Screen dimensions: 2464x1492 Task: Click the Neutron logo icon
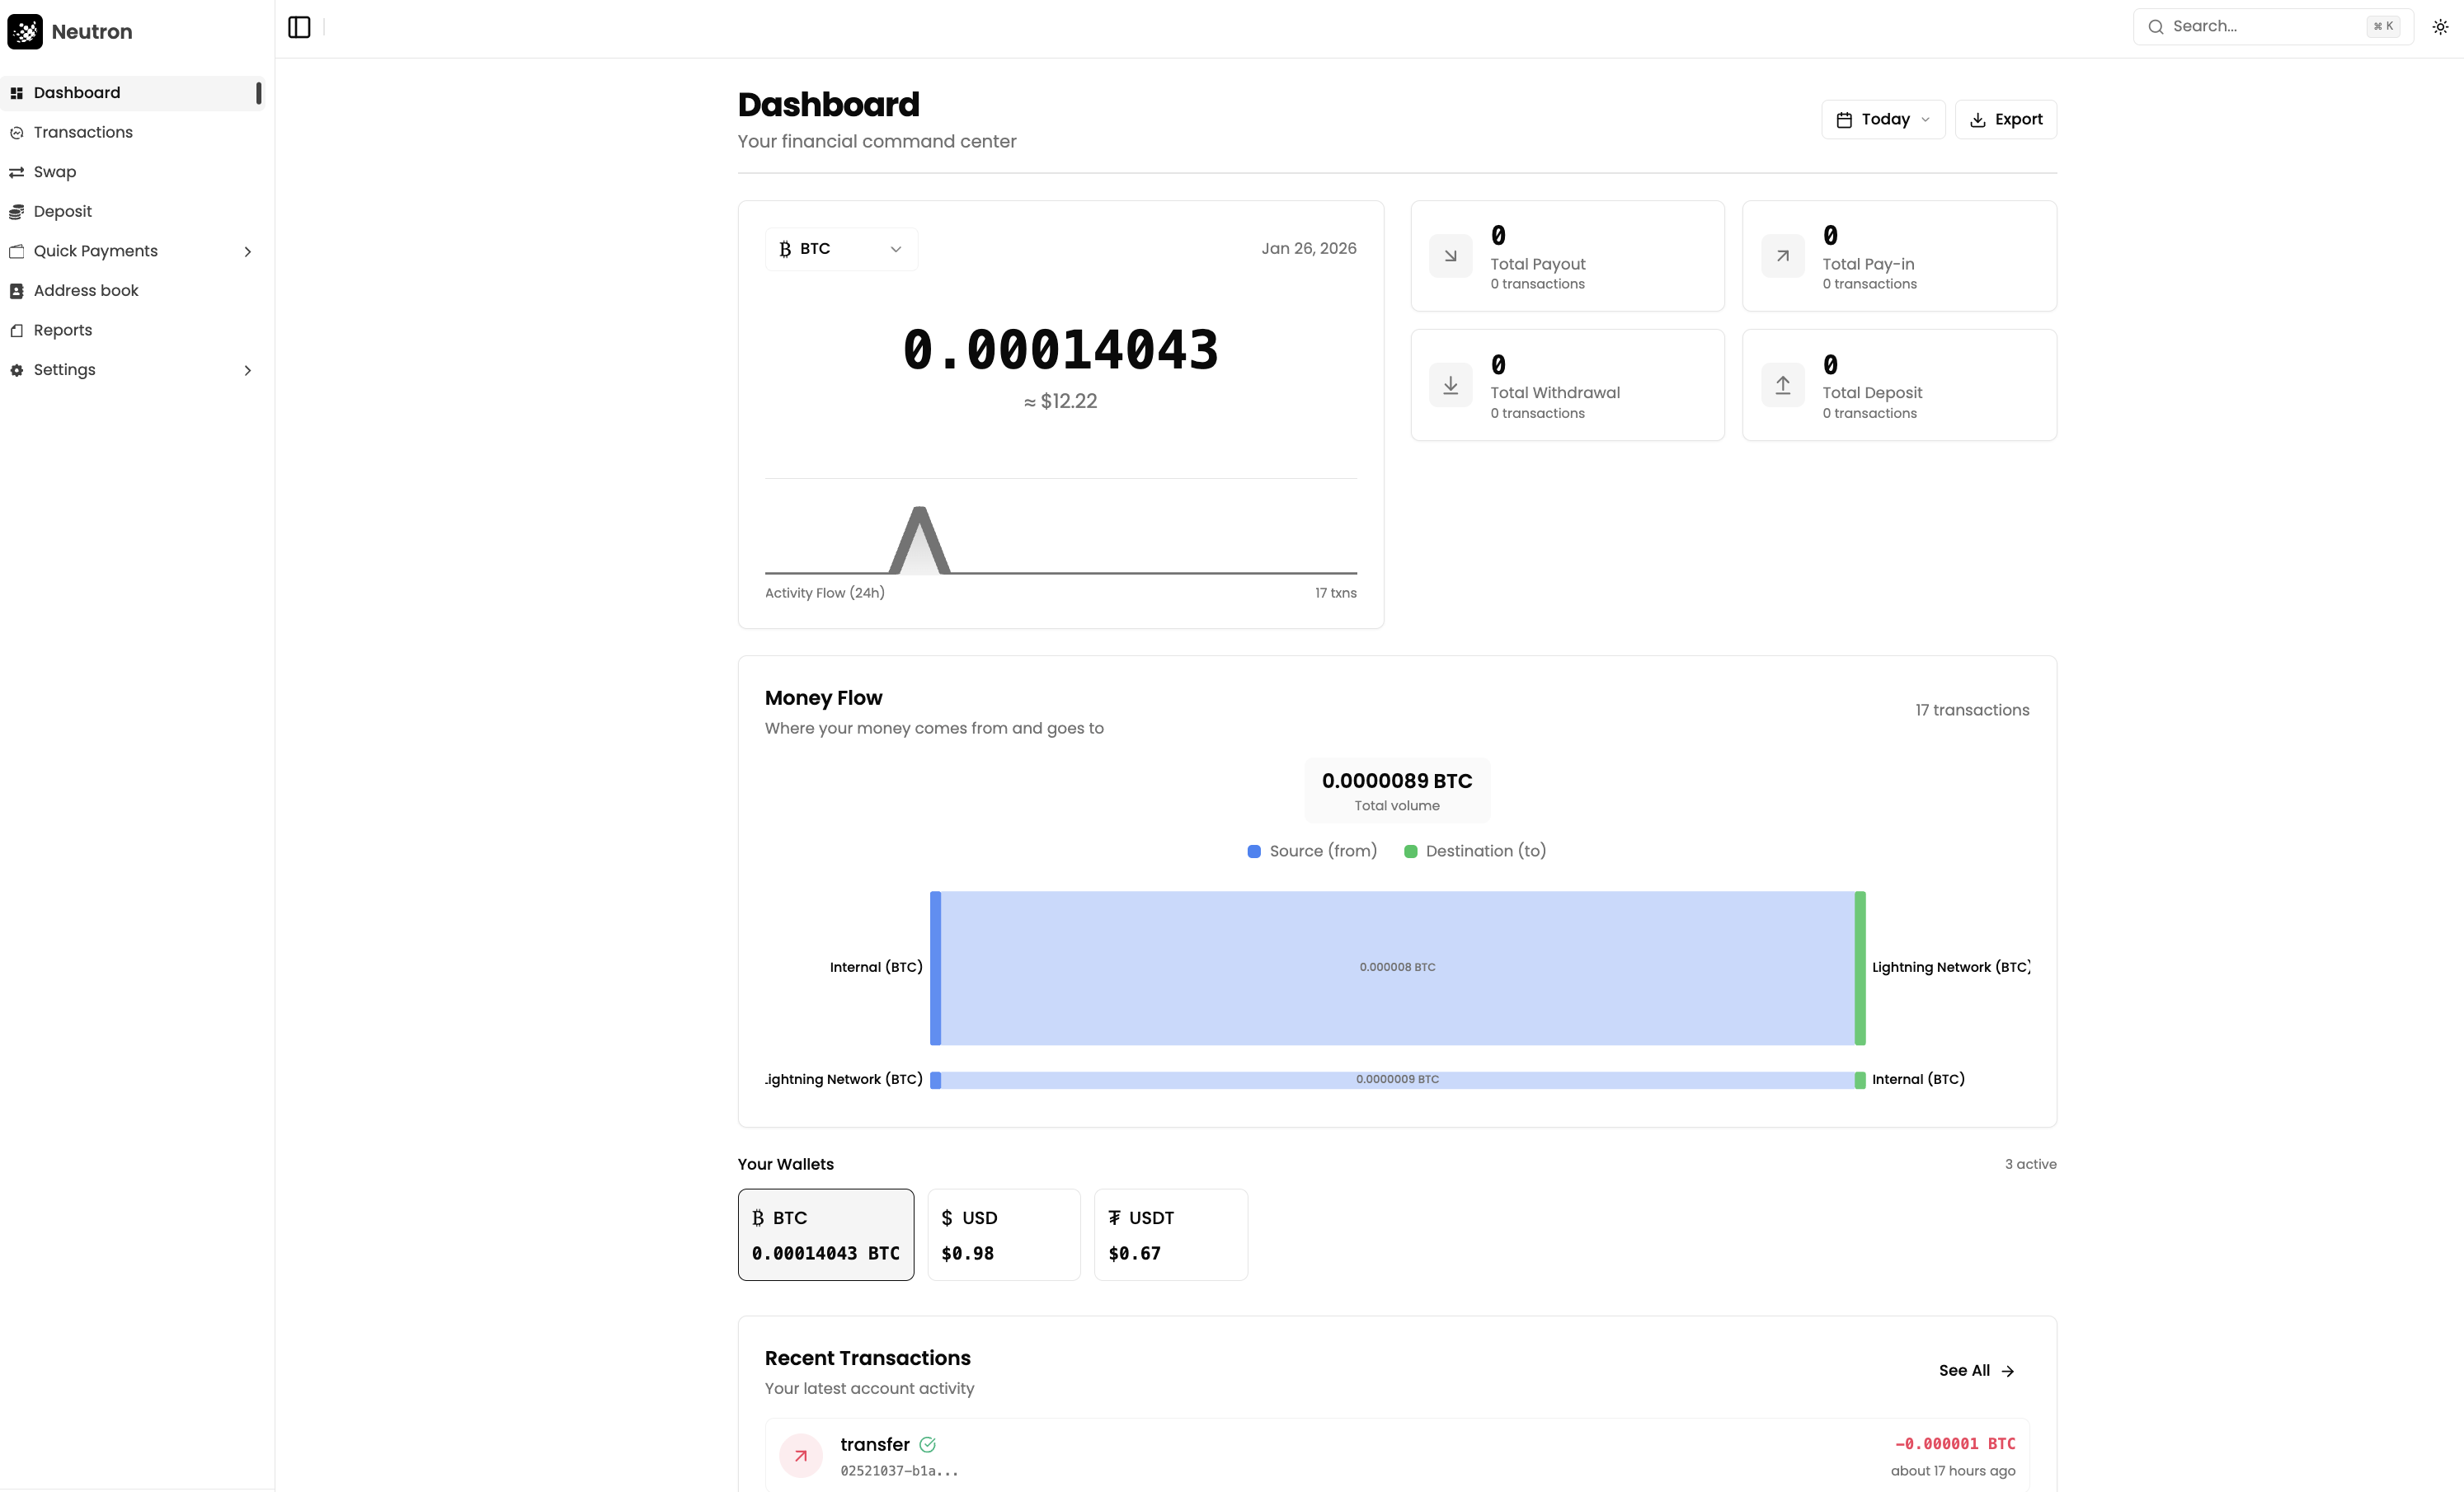tap(25, 31)
